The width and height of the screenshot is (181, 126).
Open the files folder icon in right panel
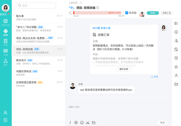coord(176,84)
